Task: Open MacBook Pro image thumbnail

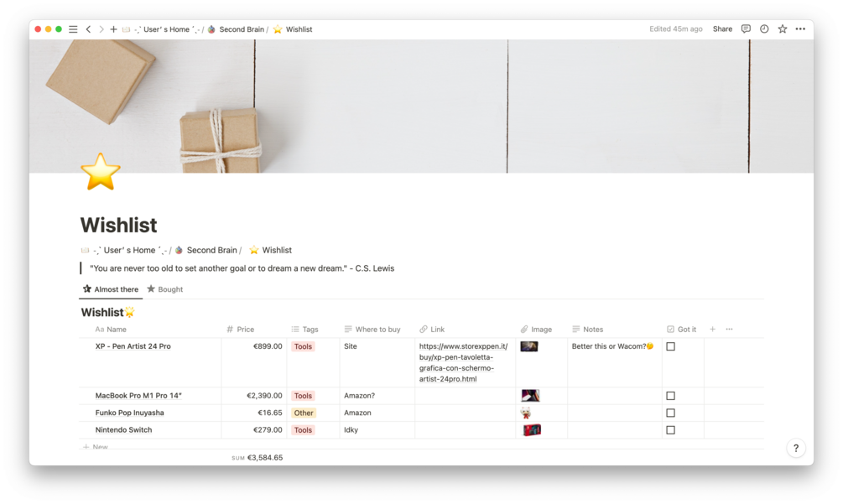Action: [530, 396]
